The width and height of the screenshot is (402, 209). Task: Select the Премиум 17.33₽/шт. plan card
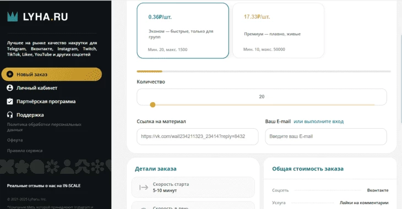tap(278, 30)
